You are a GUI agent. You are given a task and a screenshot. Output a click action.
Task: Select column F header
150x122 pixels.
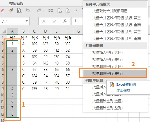67,31
